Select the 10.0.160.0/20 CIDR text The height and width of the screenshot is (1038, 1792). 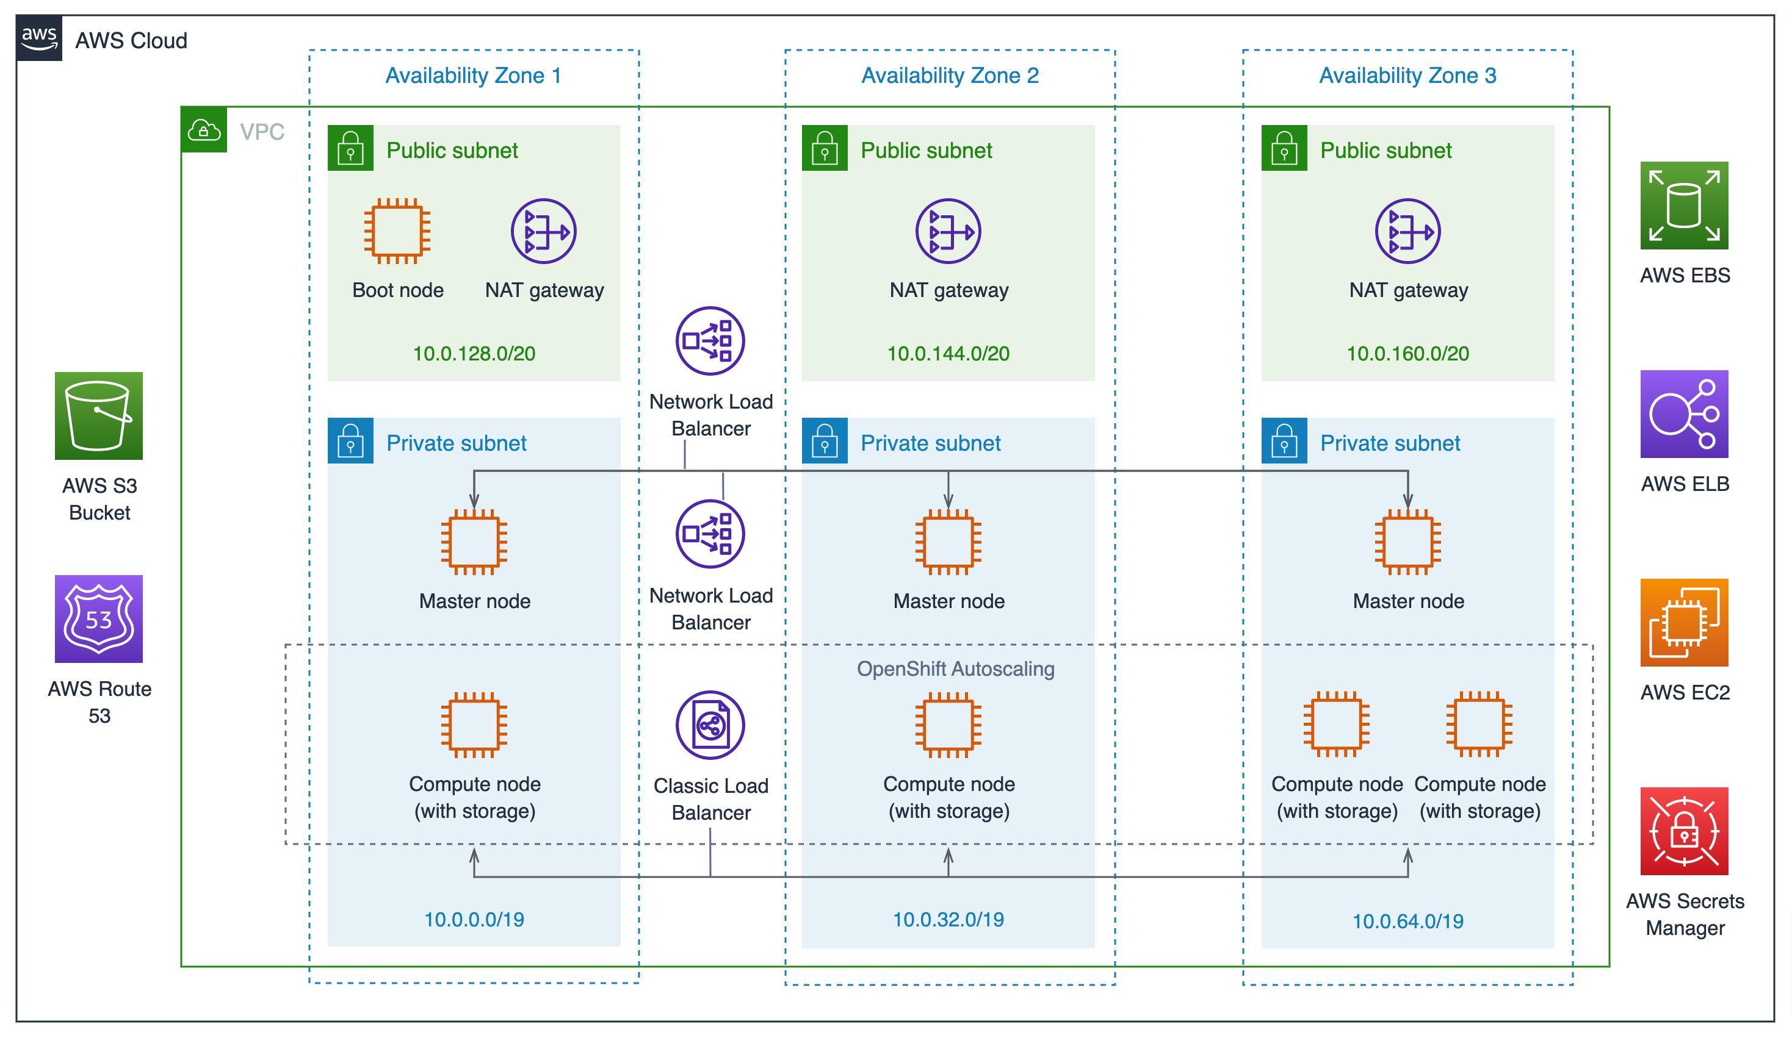pyautogui.click(x=1408, y=353)
